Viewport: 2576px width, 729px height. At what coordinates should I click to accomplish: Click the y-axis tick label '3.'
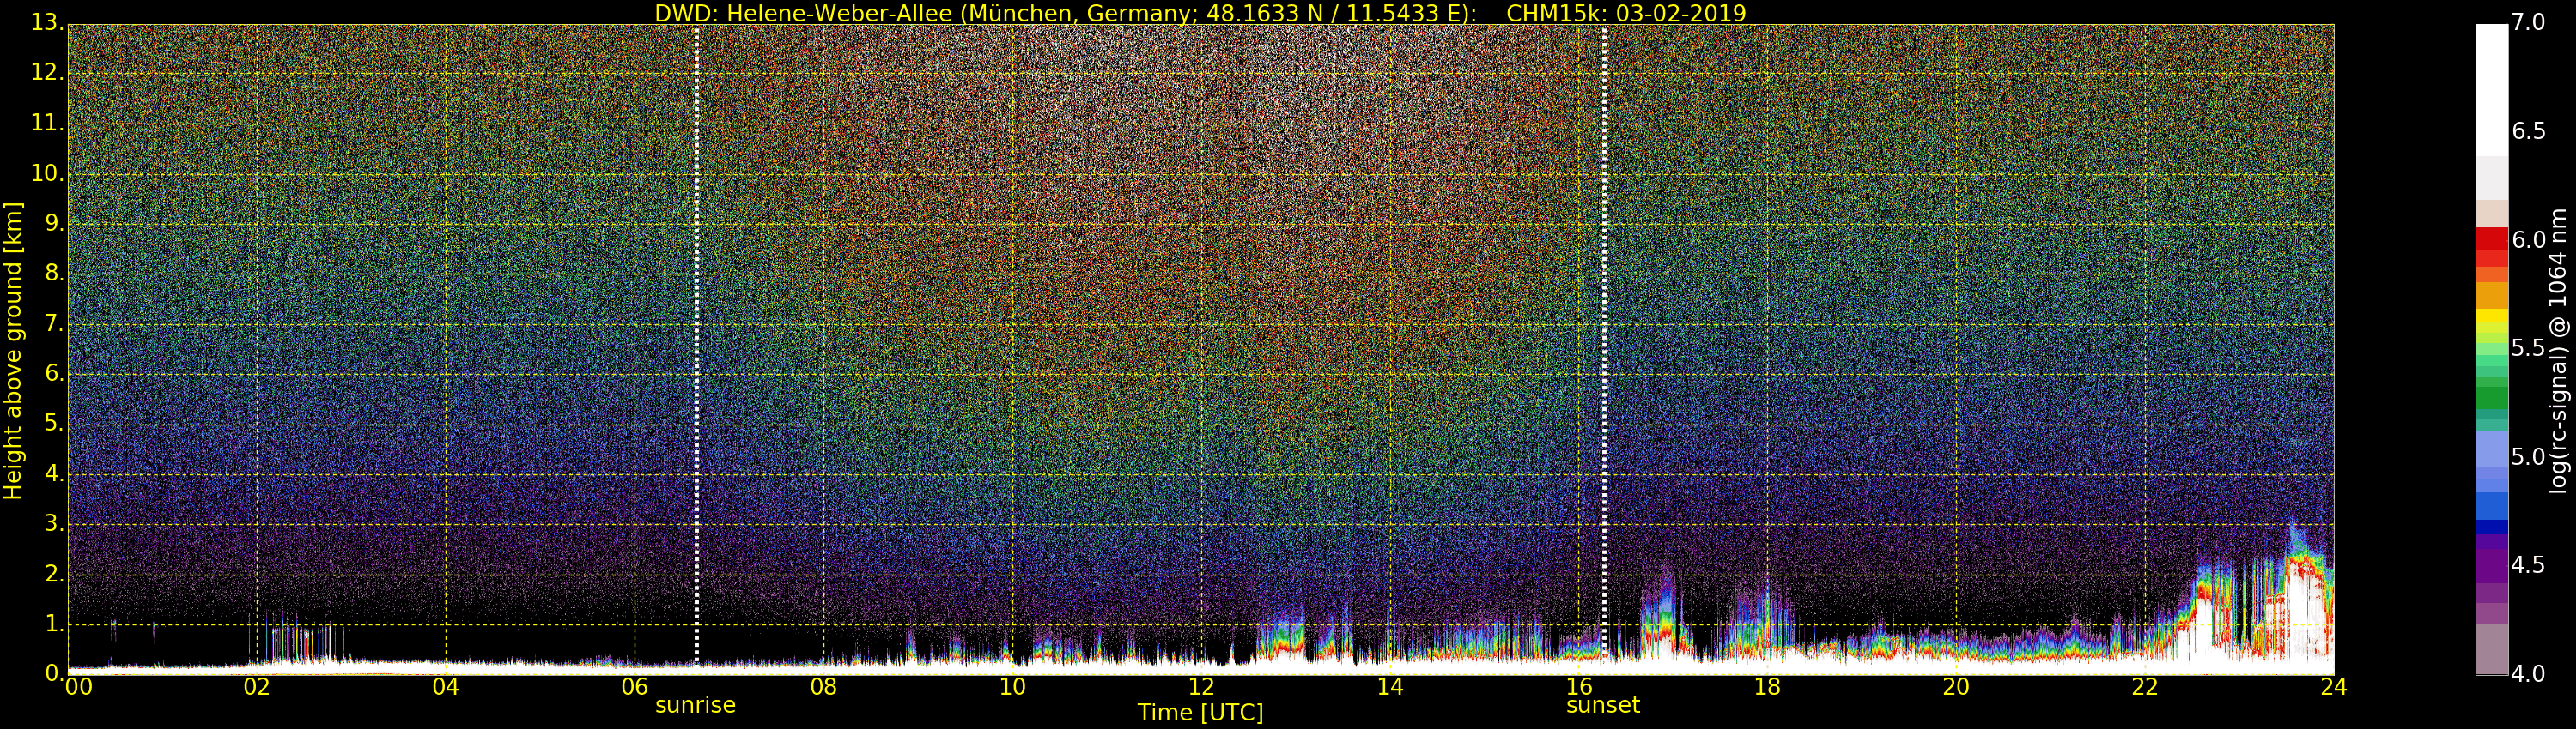[54, 523]
